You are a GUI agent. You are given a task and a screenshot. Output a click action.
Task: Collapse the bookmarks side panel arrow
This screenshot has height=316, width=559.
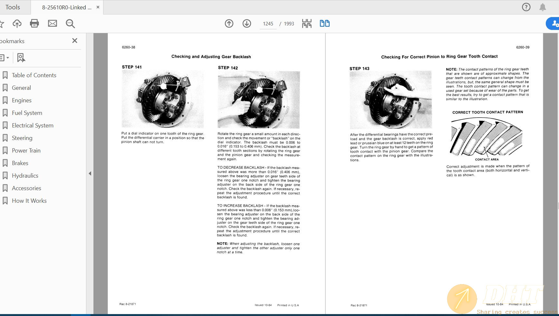click(x=90, y=173)
